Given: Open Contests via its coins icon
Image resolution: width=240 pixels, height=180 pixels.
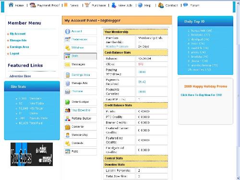Looking at the screenshot, I should pyautogui.click(x=68, y=144).
